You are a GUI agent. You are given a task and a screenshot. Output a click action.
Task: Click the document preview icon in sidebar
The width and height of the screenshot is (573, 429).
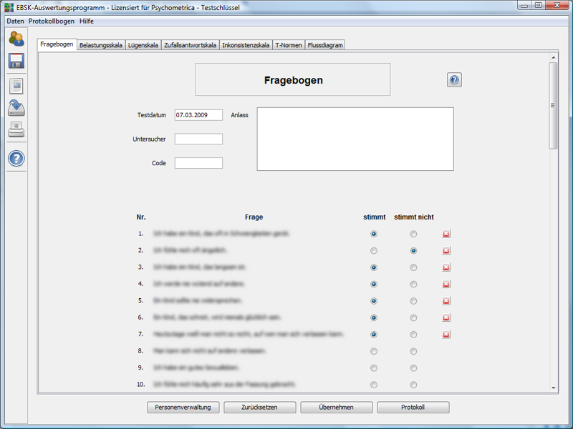pos(16,87)
